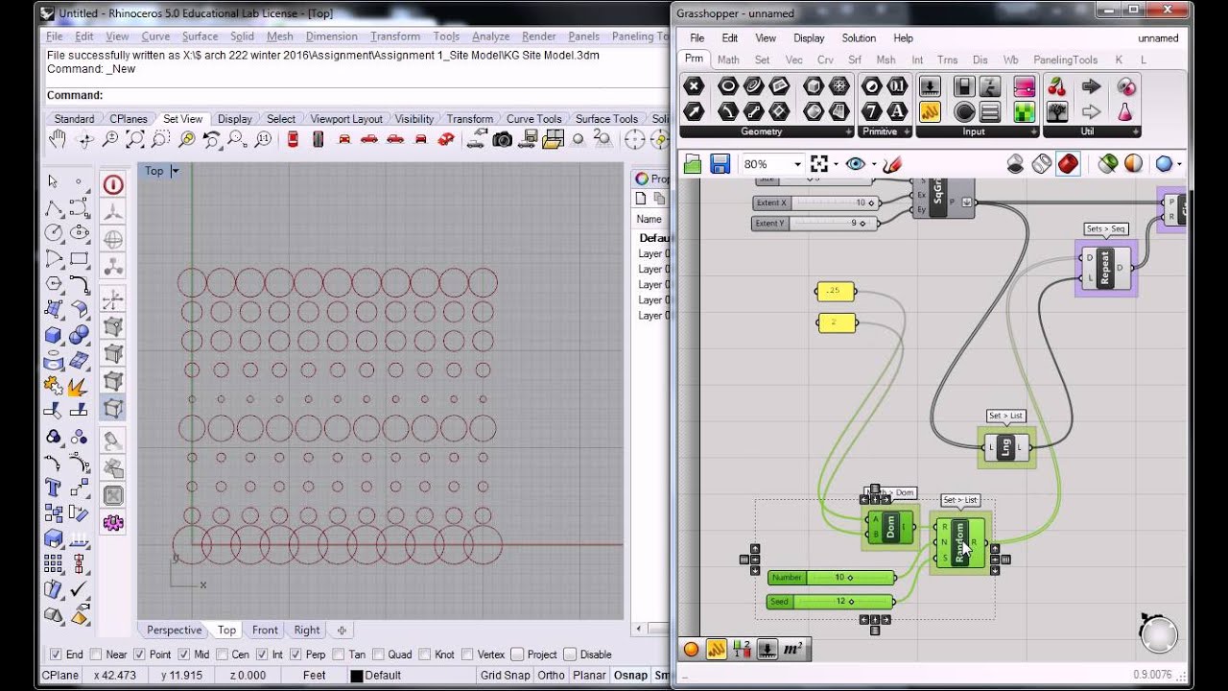Click the Seed slider on the canvas
This screenshot has width=1228, height=691.
(x=831, y=602)
